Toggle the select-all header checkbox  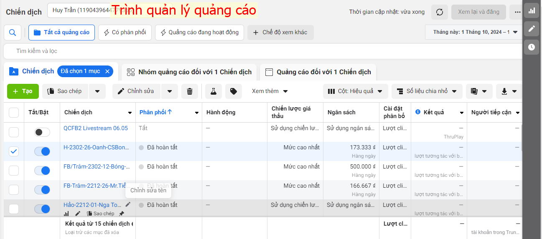14,113
